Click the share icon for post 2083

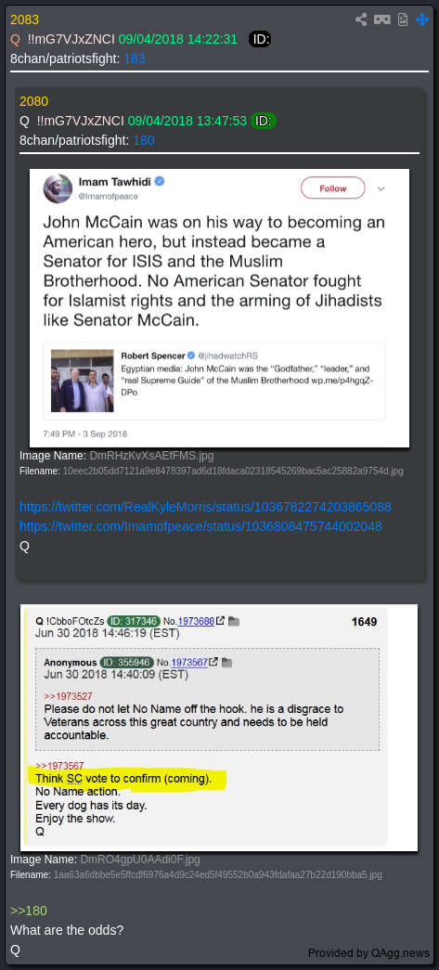(x=361, y=19)
